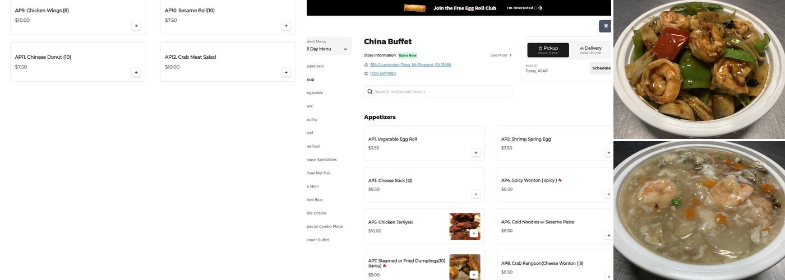Open the Chicken Teriyaki photo thumbnail
The height and width of the screenshot is (280, 785).
coord(465,226)
